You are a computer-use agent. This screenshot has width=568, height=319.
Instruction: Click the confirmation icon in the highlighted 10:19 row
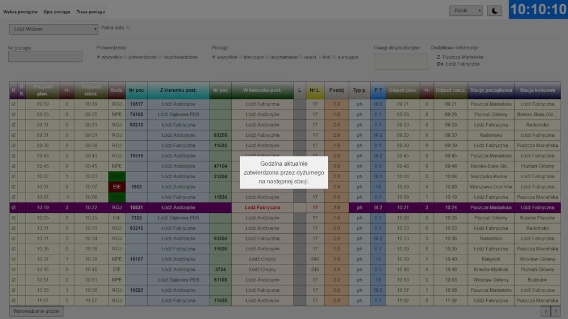(14, 208)
